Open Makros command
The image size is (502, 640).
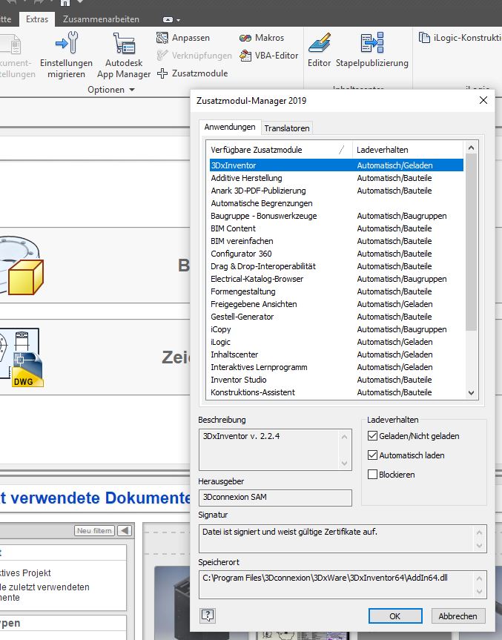click(x=262, y=38)
